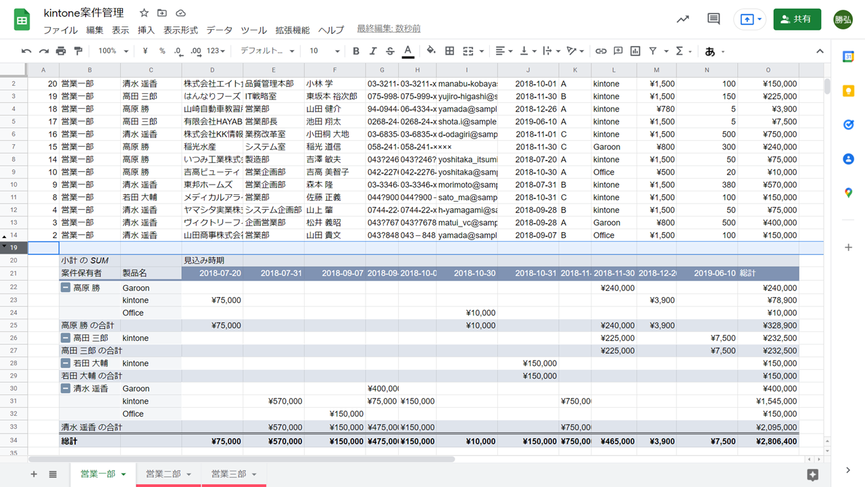
Task: Open the ツール menu
Action: point(254,30)
